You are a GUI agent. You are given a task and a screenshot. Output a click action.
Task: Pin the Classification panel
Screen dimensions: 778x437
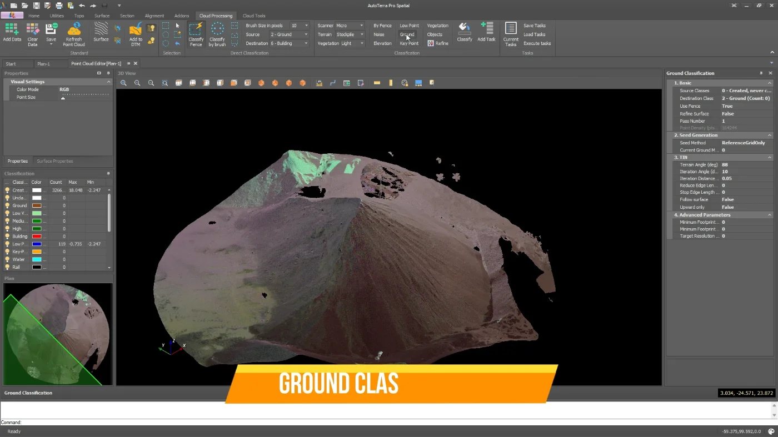108,173
